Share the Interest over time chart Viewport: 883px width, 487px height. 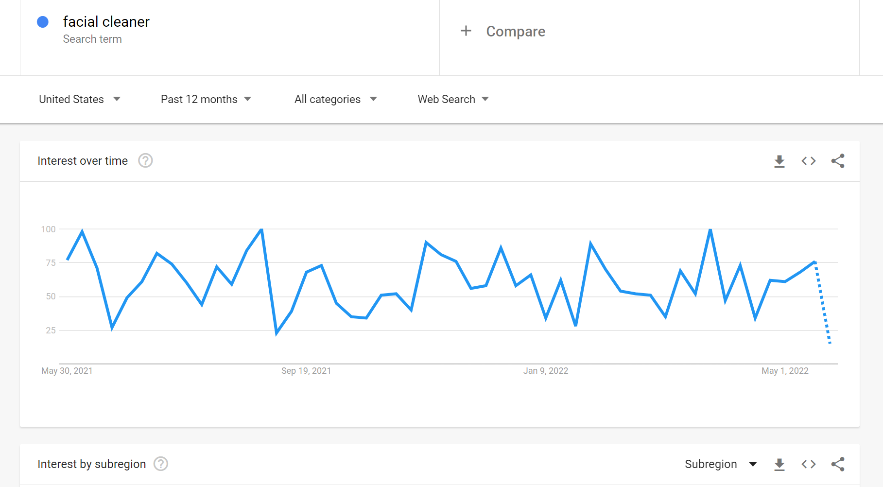click(x=838, y=161)
